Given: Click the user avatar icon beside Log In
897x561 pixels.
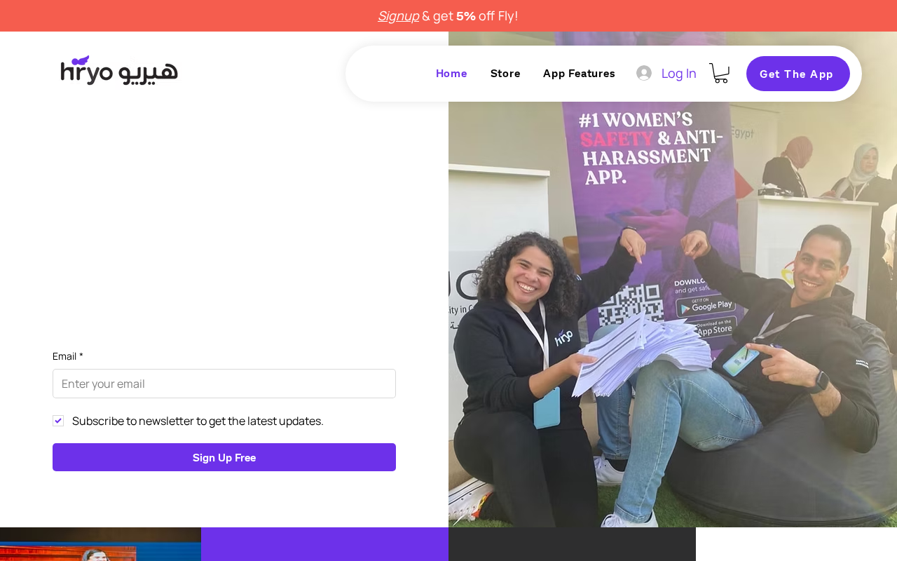Looking at the screenshot, I should coord(644,73).
